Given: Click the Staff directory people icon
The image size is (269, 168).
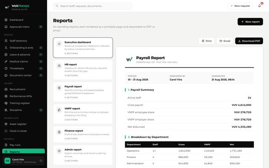Looking at the screenshot, I should tap(6, 41).
